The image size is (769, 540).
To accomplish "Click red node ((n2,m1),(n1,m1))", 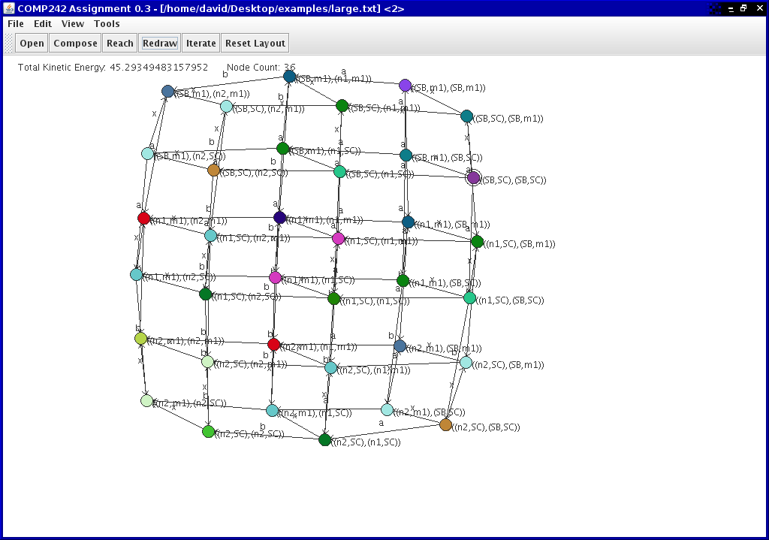I will pos(274,345).
